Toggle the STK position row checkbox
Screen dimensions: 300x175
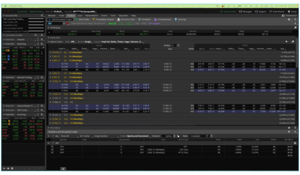(x=53, y=146)
